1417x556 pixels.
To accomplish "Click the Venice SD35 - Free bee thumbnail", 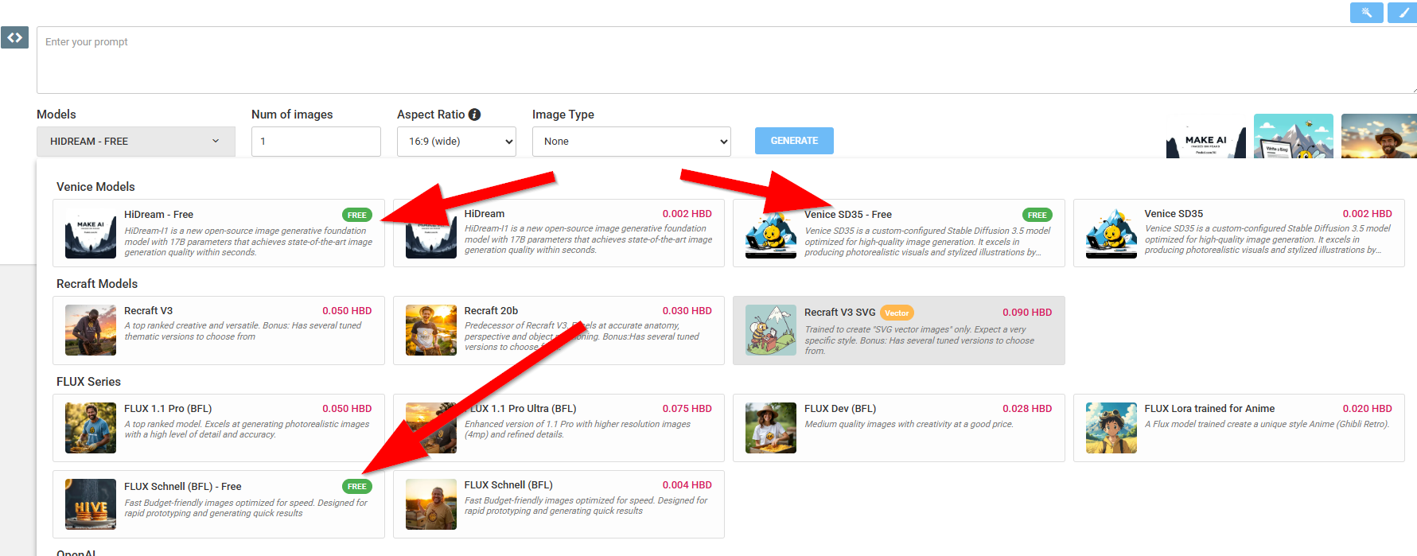I will pyautogui.click(x=771, y=233).
